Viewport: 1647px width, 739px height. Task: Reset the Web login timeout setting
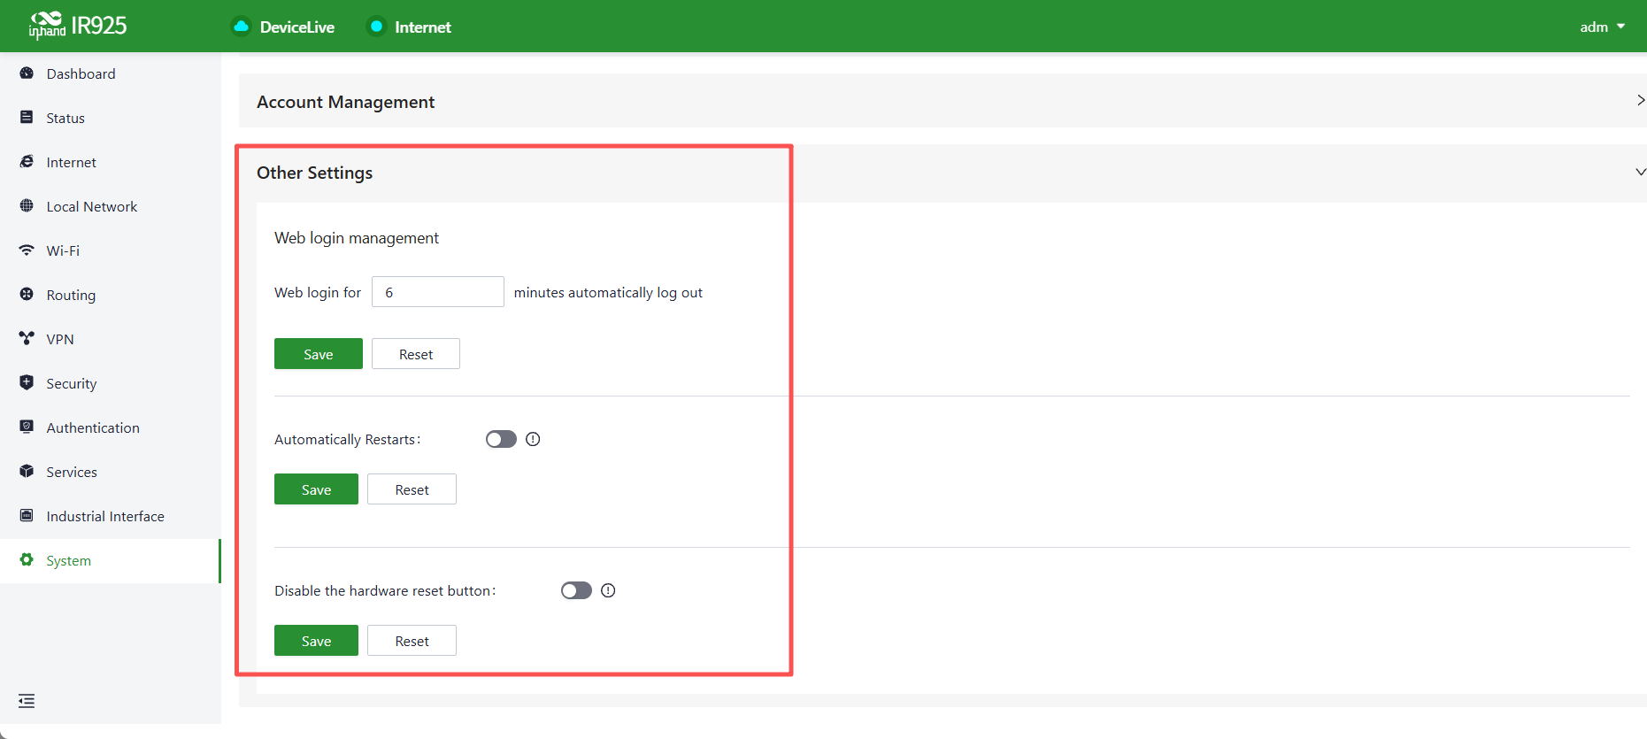point(416,354)
